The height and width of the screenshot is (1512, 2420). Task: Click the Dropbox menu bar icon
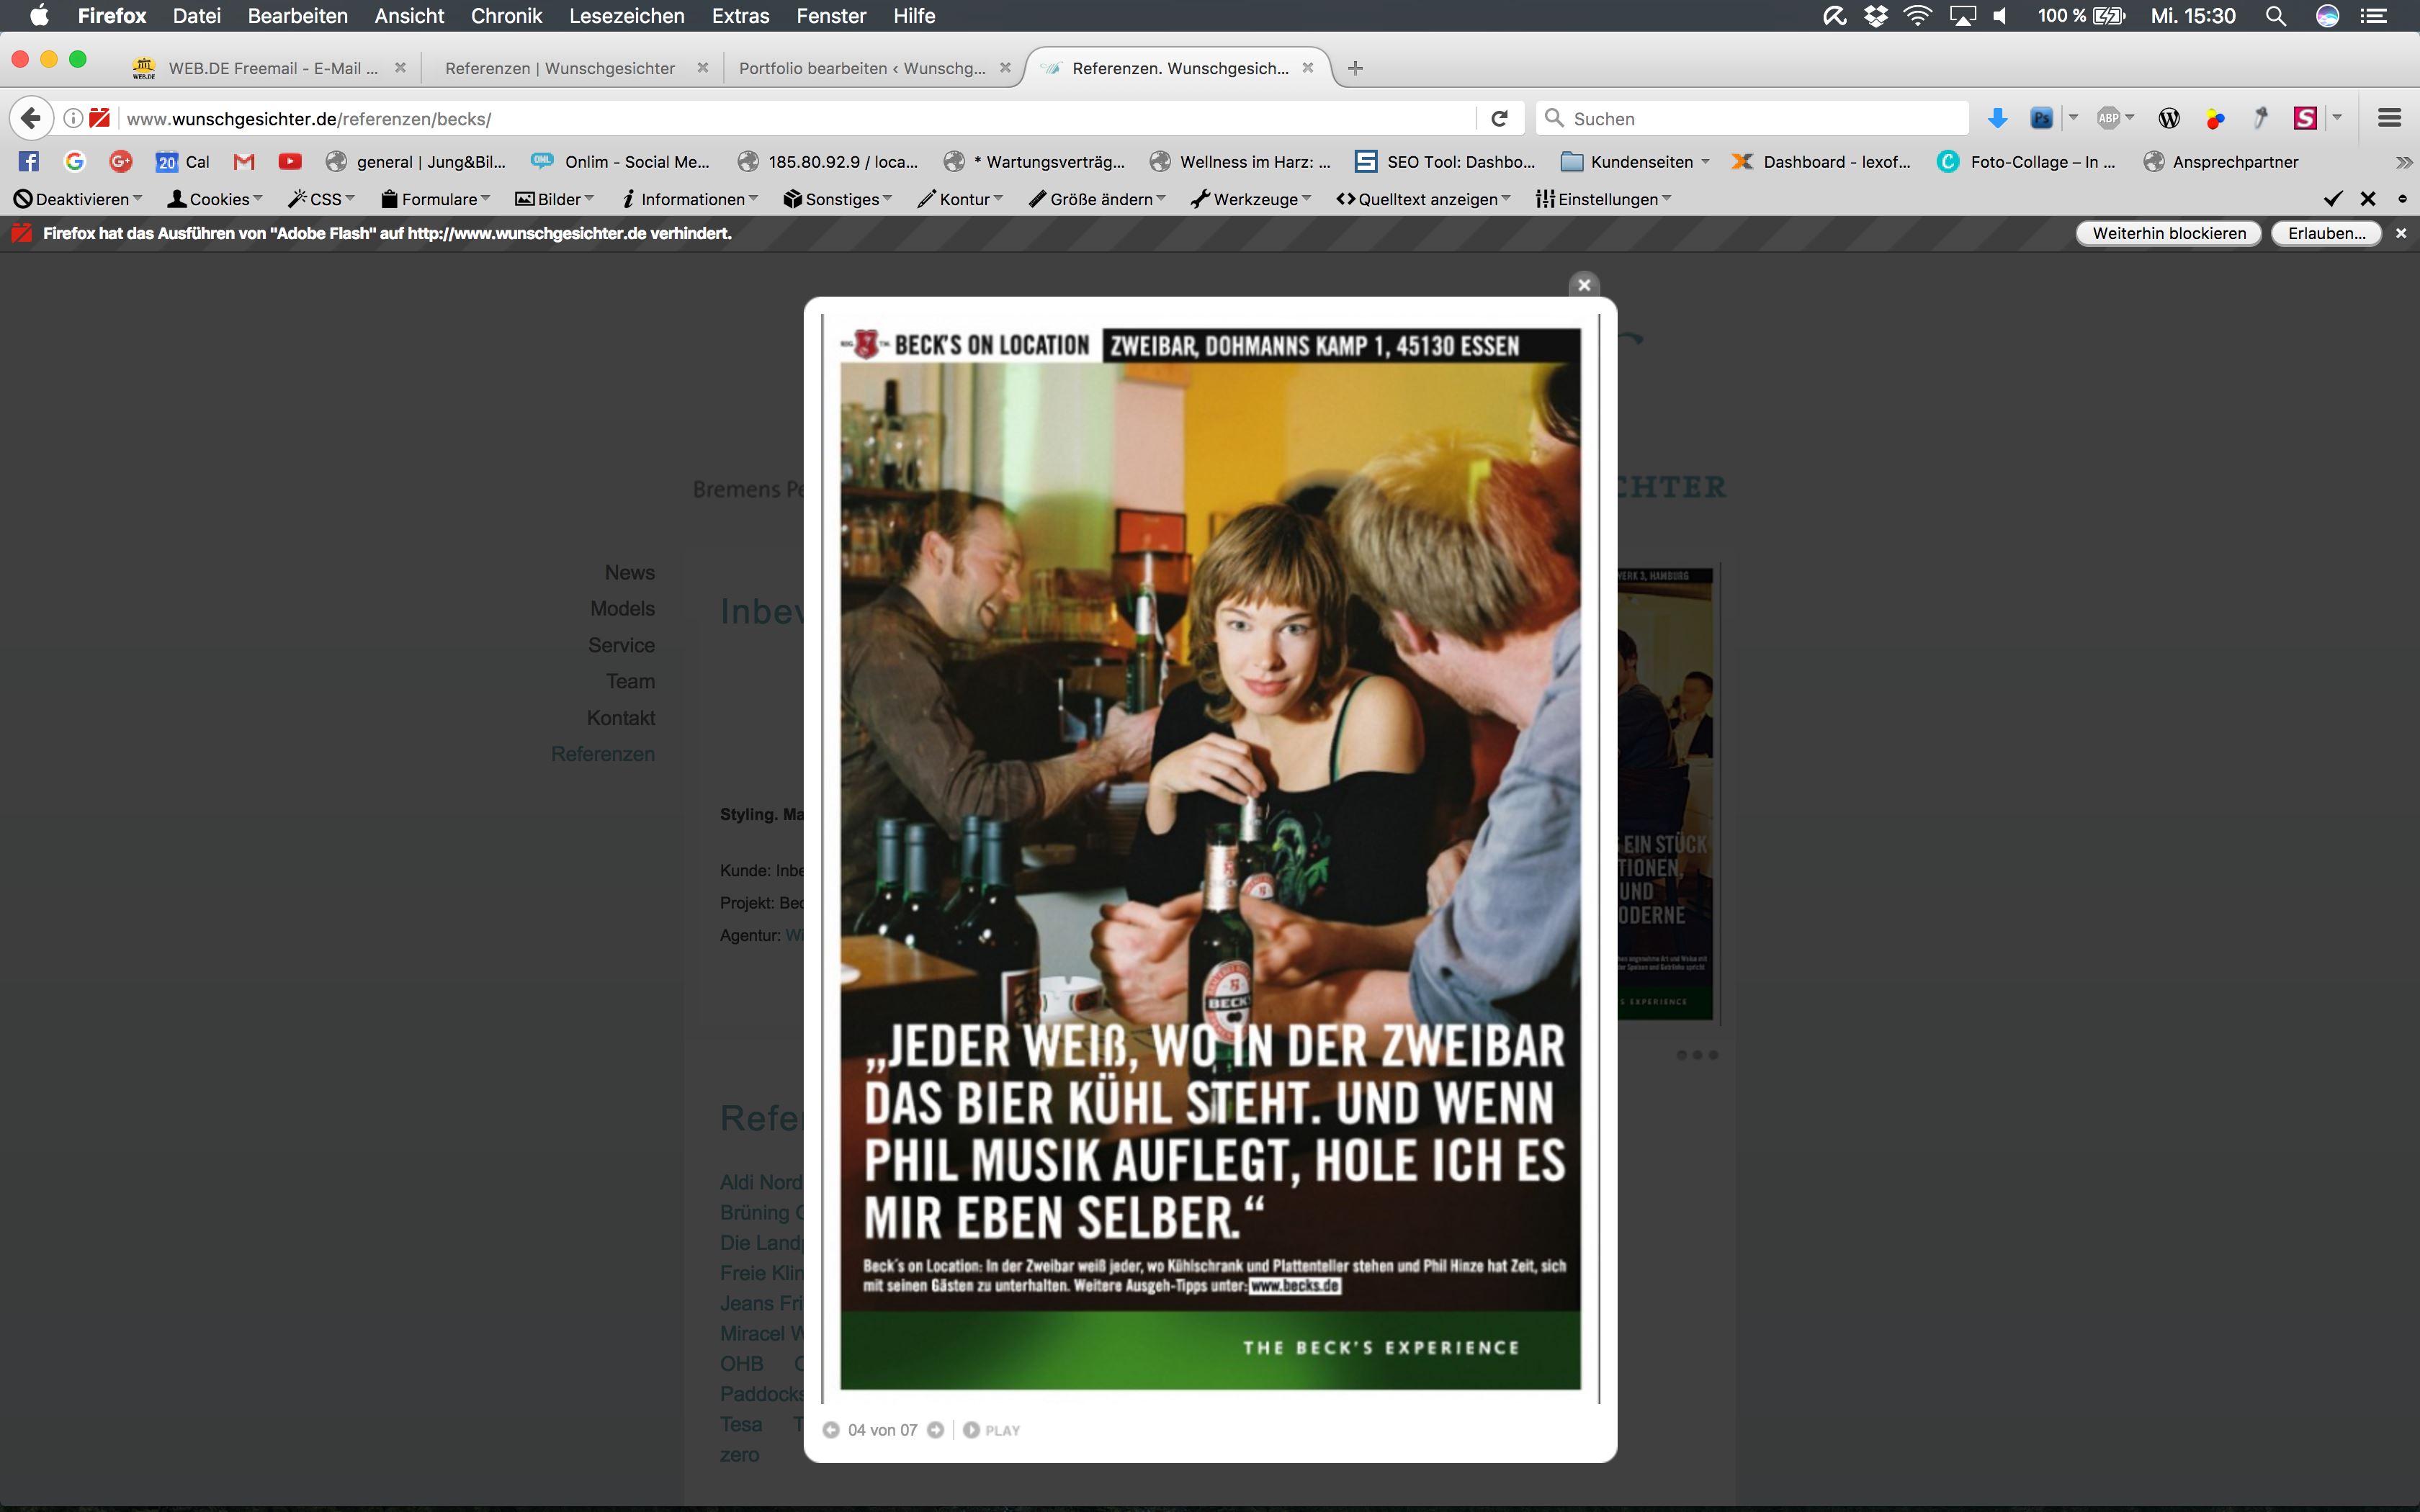[1876, 16]
